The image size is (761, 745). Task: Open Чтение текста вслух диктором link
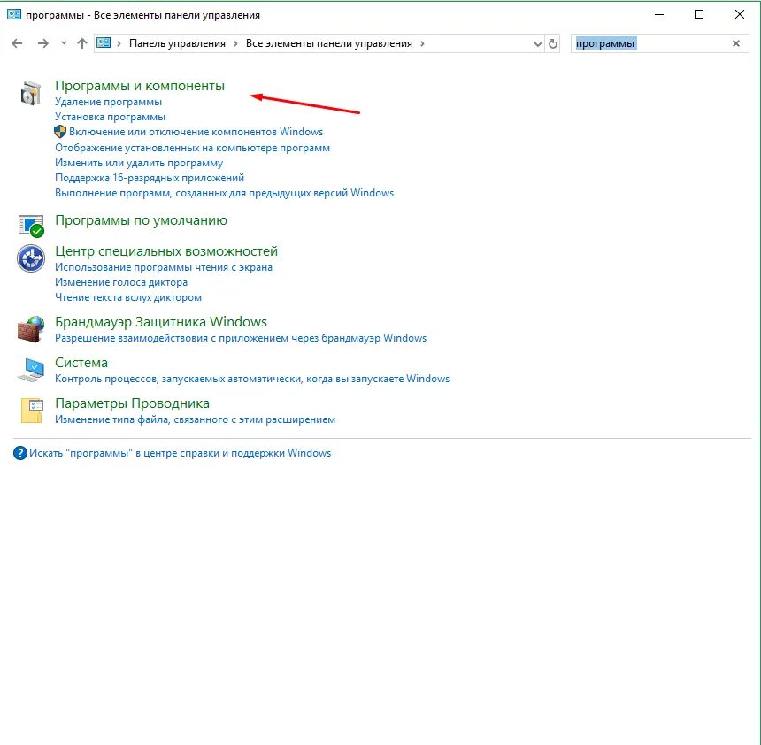128,297
